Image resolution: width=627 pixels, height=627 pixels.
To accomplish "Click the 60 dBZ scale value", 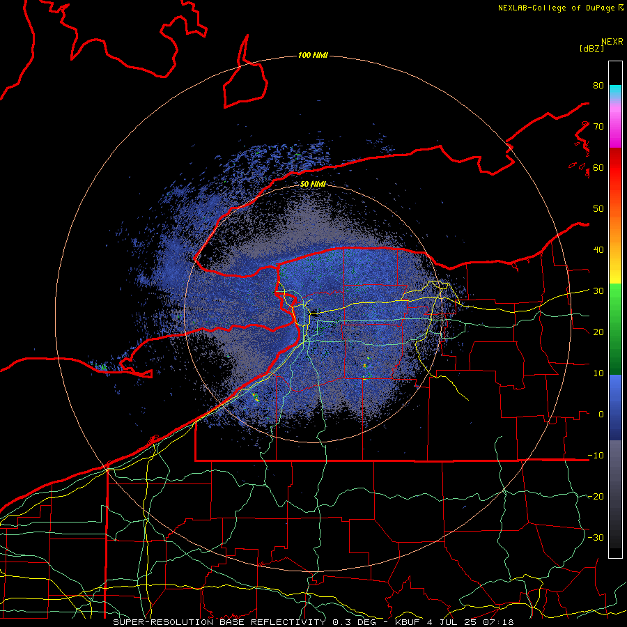I will click(x=598, y=168).
